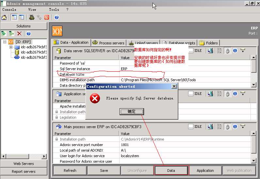Open the Tools menu
Image resolution: width=260 pixels, height=179 pixels.
(54, 10)
